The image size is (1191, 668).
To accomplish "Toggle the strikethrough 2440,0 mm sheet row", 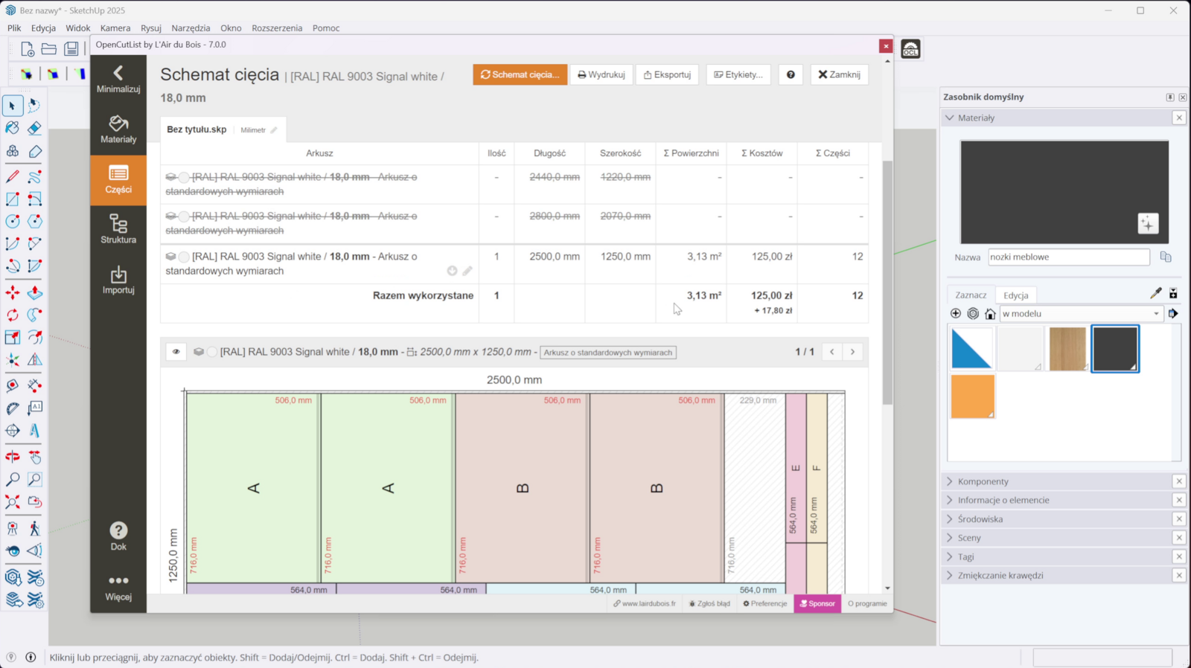I will (x=184, y=178).
